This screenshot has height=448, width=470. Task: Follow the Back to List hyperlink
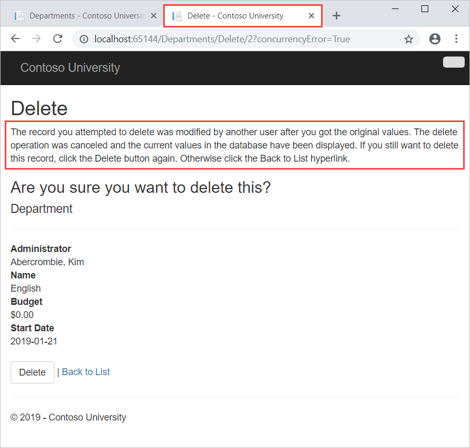(85, 371)
